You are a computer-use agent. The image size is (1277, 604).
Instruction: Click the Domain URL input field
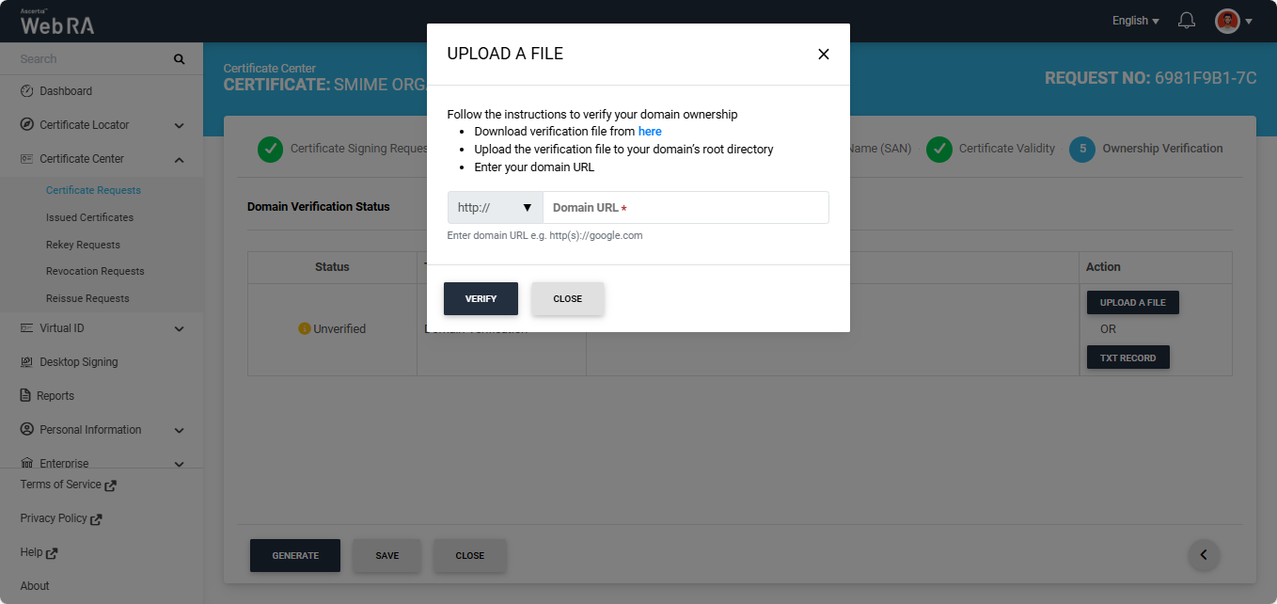pyautogui.click(x=686, y=208)
